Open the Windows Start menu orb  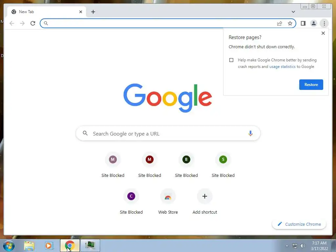[9, 245]
